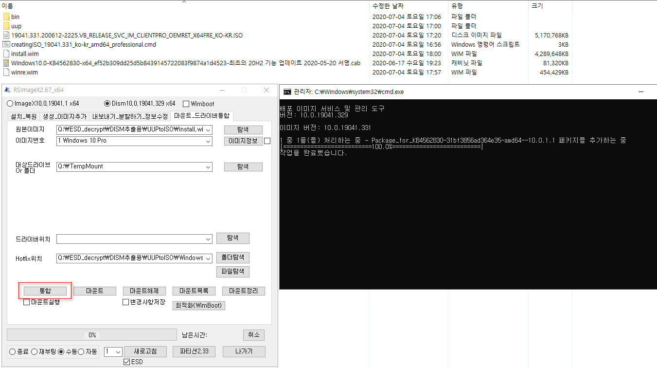The height and width of the screenshot is (368, 657).
Task: Open the number dropdown showing 1
Action: 118,351
